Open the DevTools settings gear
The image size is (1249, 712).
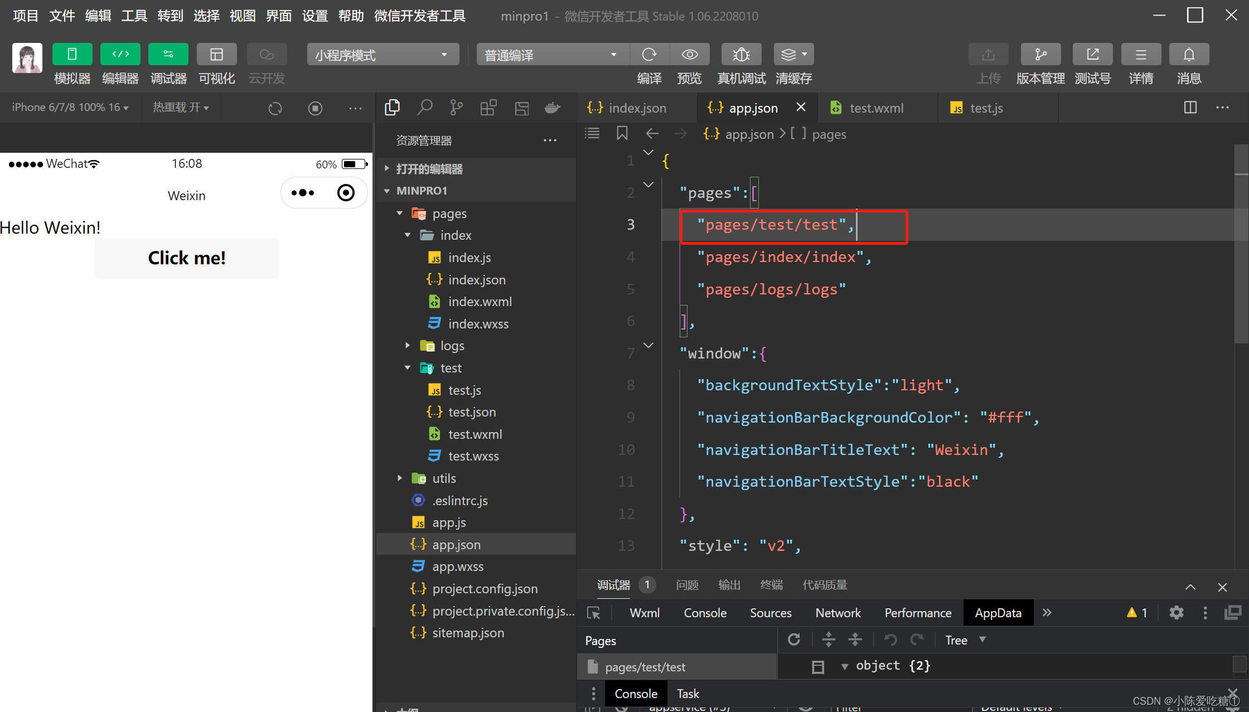click(x=1176, y=613)
